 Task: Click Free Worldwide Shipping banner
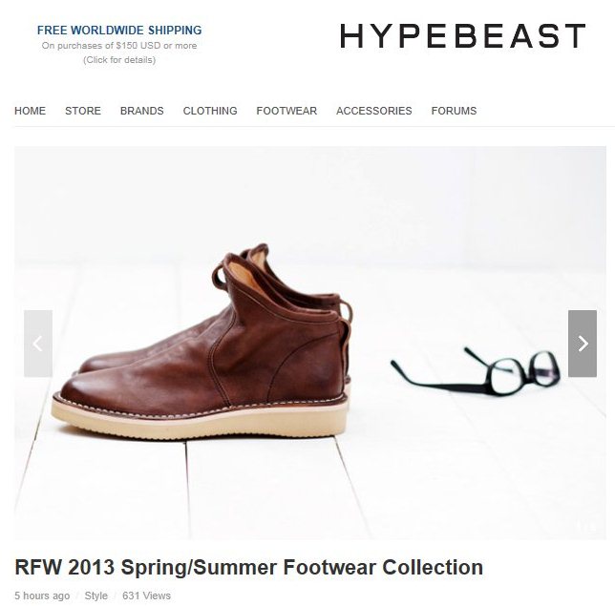click(119, 31)
